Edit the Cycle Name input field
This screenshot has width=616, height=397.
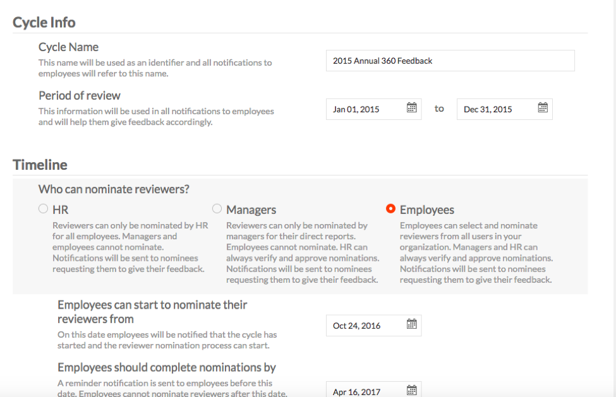pos(450,61)
